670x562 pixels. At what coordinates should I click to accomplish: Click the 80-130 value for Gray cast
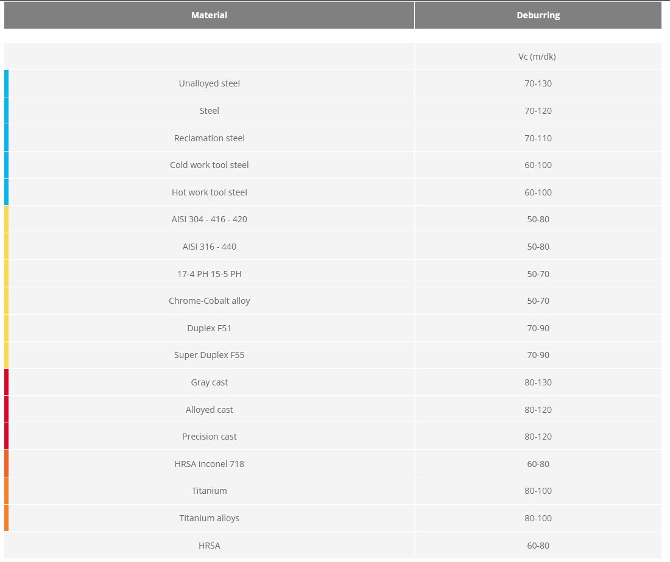[538, 382]
